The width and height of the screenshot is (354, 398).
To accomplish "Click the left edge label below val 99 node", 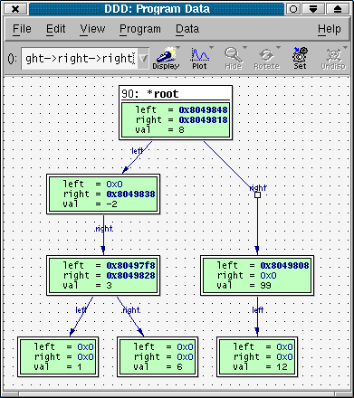I will point(257,310).
